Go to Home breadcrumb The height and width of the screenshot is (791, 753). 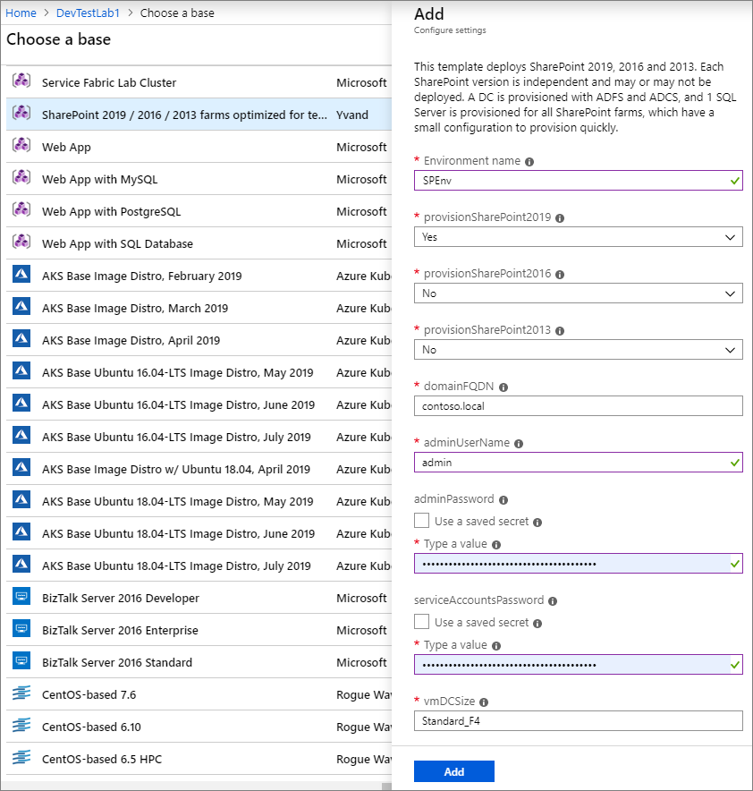(21, 13)
